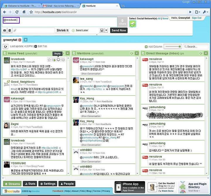This screenshot has width=211, height=196.
Task: Click Sign Out link
Action: 197,18
